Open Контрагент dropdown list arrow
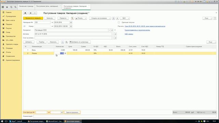 tap(109, 30)
